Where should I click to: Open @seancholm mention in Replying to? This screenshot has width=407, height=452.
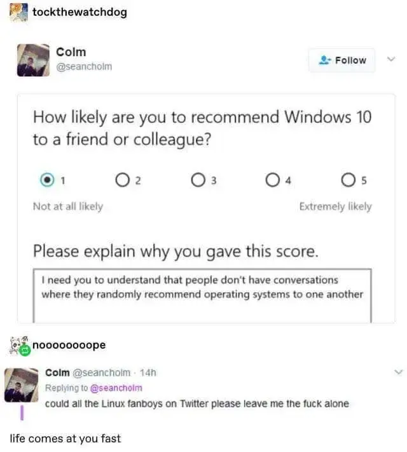pyautogui.click(x=116, y=388)
